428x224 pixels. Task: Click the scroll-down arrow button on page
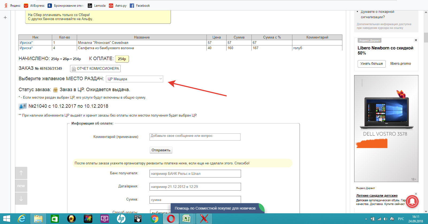(x=21, y=199)
